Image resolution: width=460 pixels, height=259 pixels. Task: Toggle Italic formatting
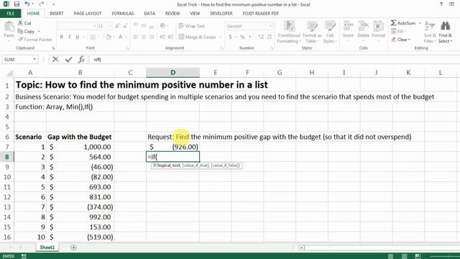pyautogui.click(x=70, y=37)
